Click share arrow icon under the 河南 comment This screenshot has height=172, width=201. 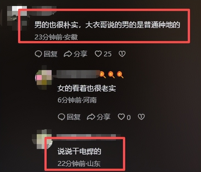[91, 117]
